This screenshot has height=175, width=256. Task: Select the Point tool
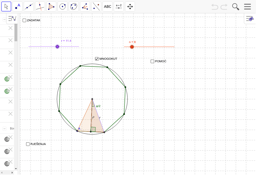tap(17, 6)
